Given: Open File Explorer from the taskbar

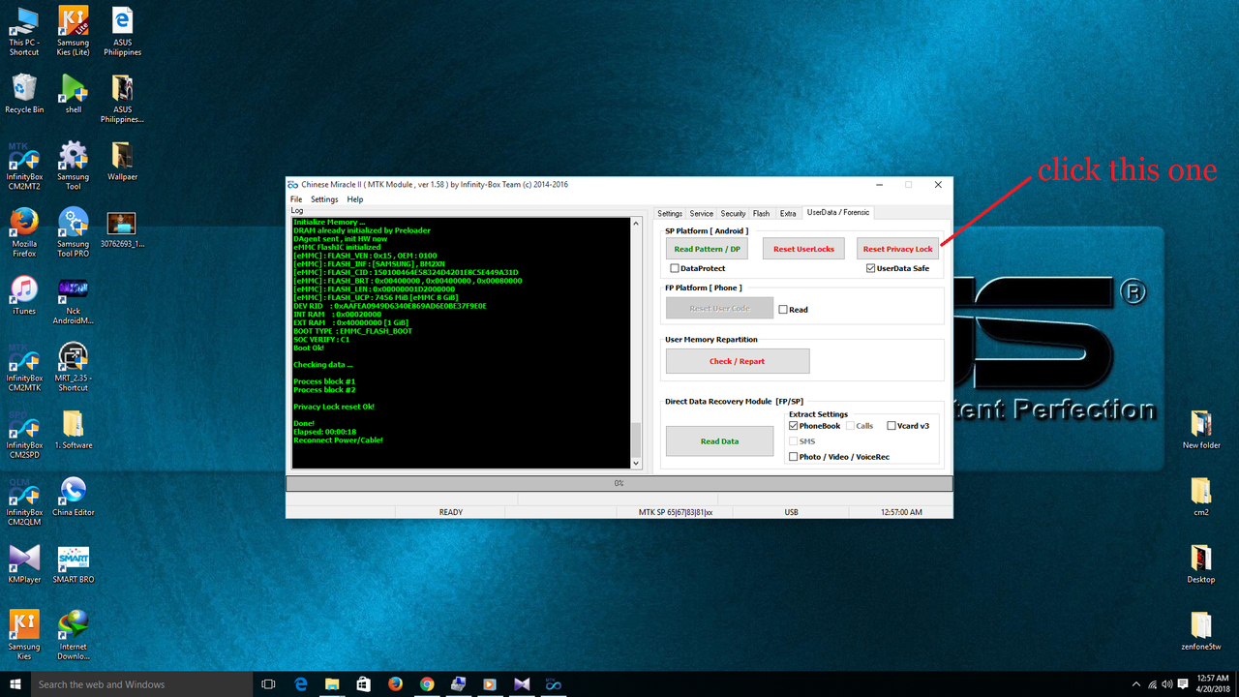Looking at the screenshot, I should click(332, 684).
